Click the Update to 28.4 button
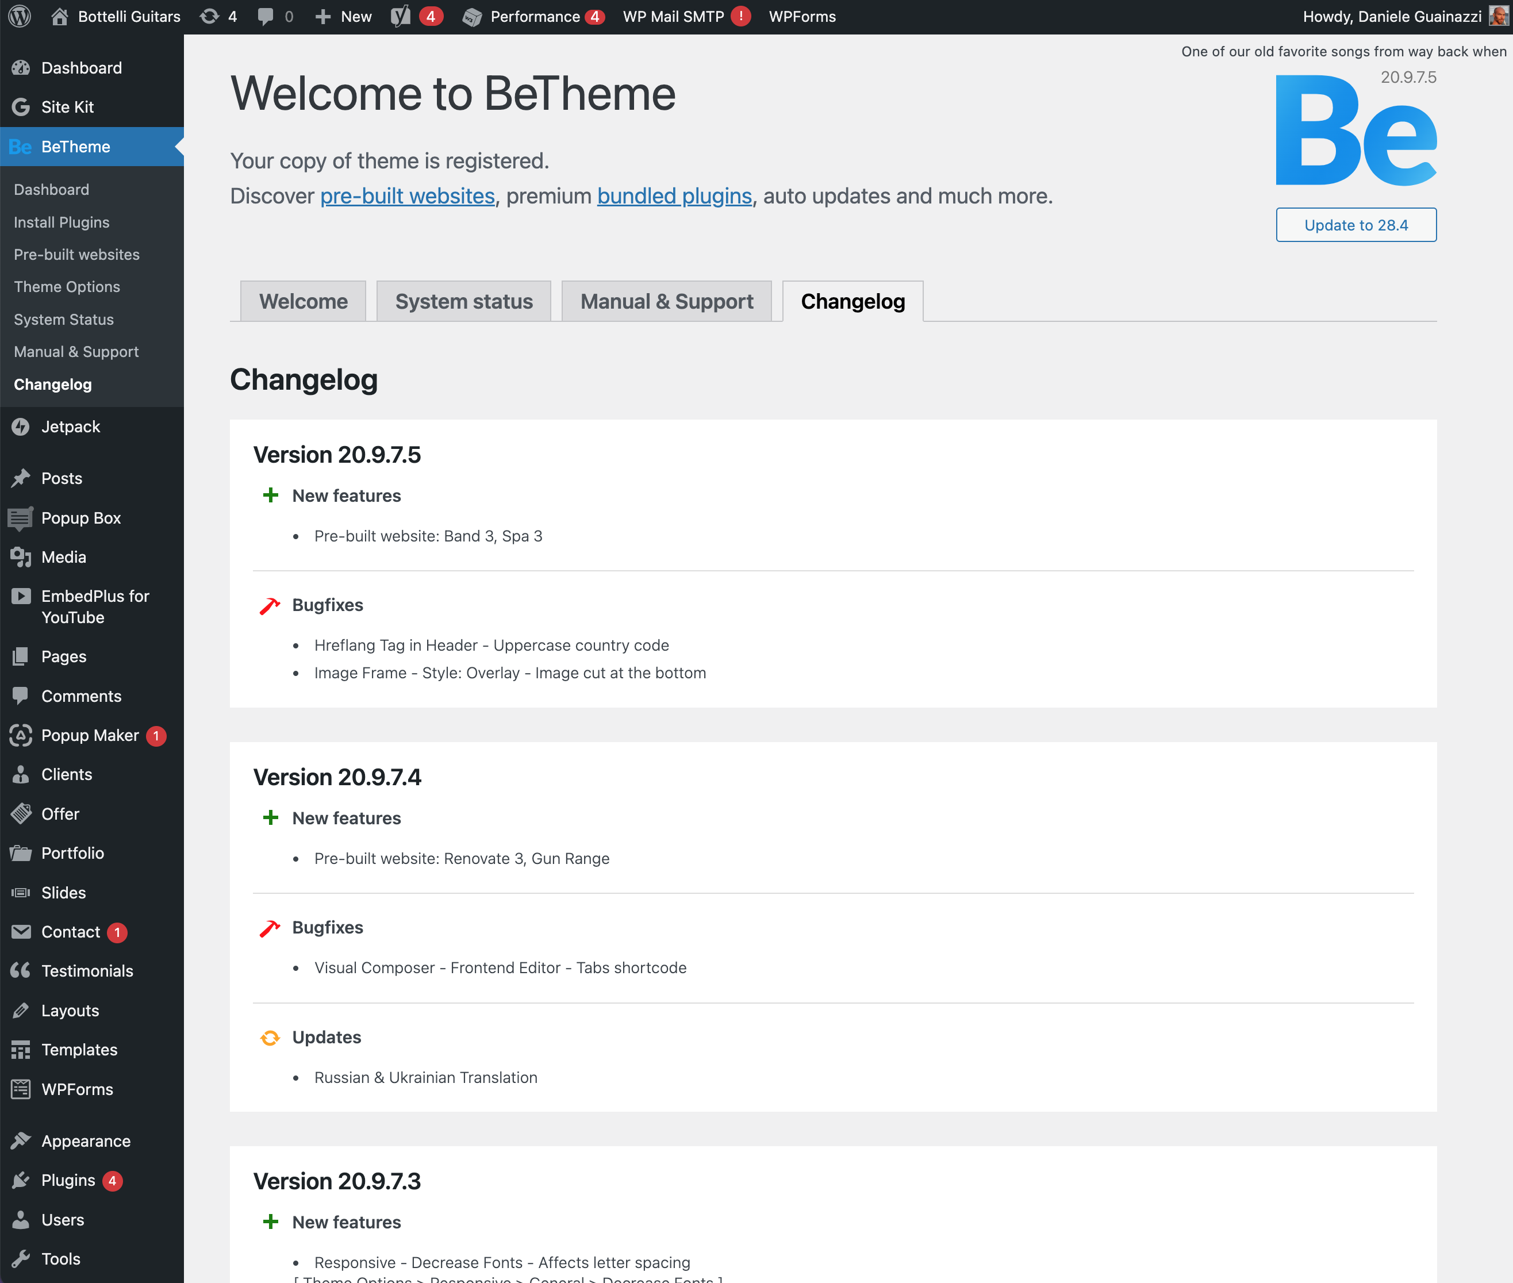 click(1356, 225)
